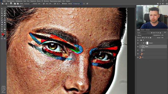Click the Кривые 1 layer mask thumbnail
This screenshot has height=94, width=168.
click(147, 43)
